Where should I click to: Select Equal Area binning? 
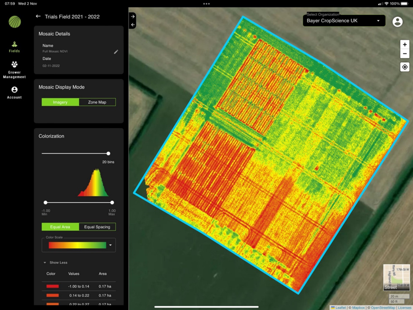[60, 227]
